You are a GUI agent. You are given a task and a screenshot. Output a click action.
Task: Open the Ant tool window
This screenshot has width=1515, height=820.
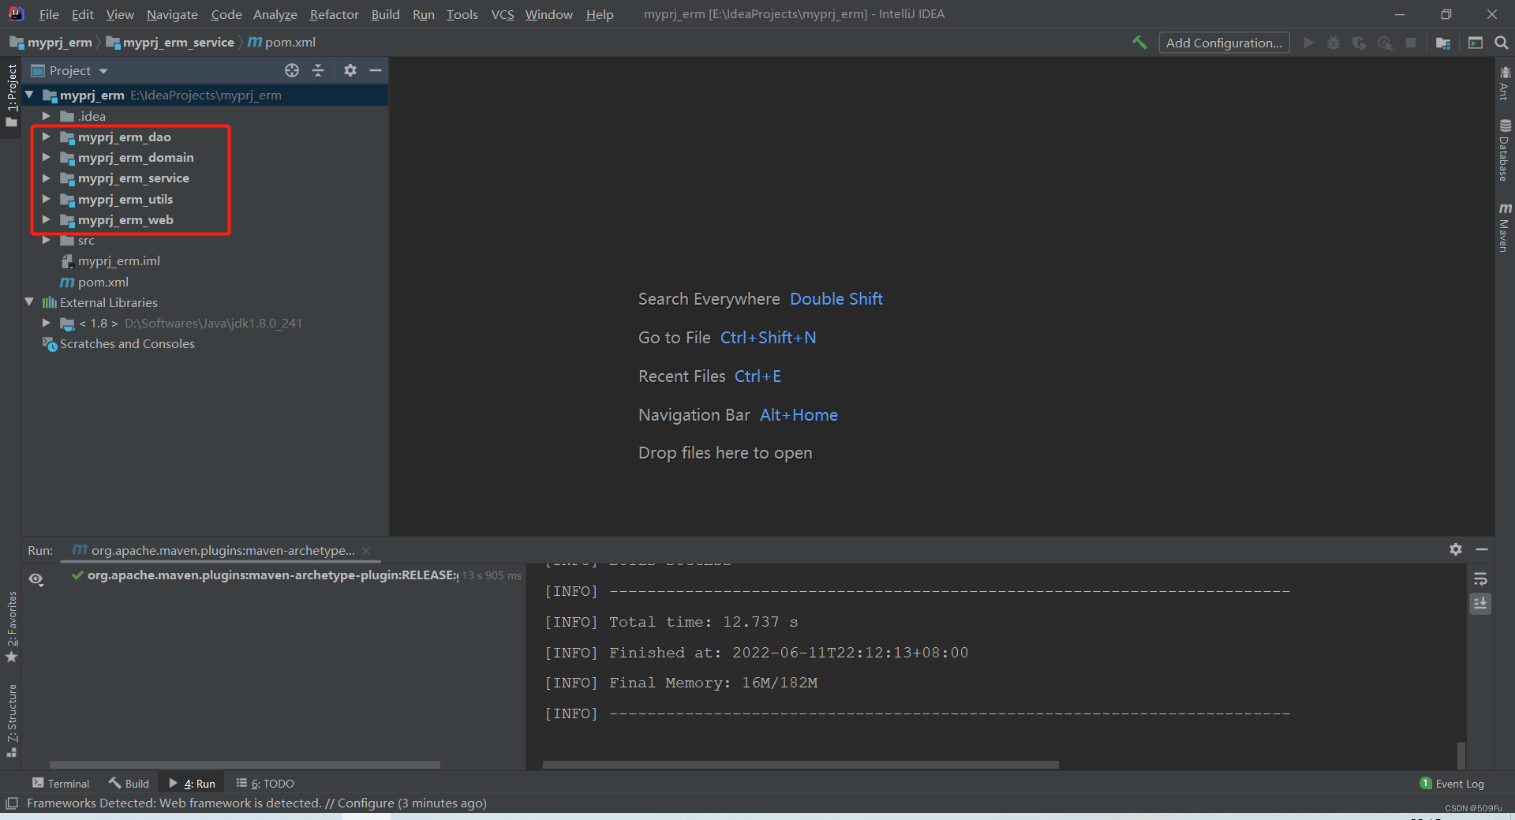coord(1505,84)
